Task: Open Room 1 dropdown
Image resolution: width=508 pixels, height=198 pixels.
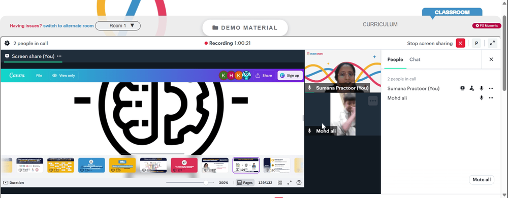Action: tap(118, 25)
